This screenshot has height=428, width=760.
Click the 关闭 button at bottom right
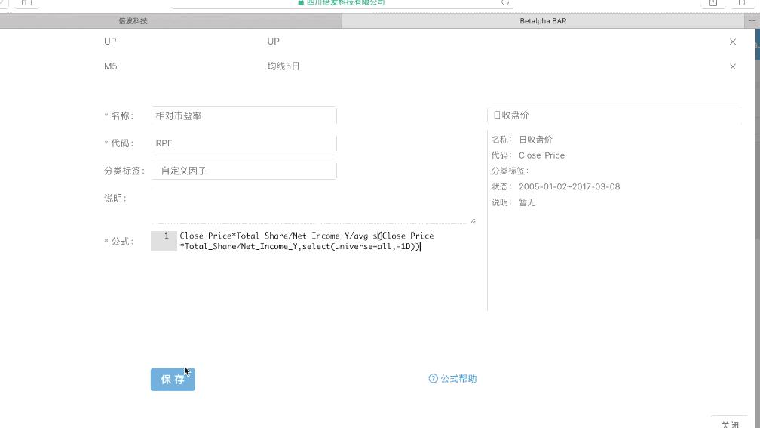coord(730,423)
